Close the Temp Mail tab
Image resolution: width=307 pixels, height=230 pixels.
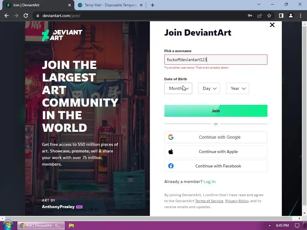141,5
